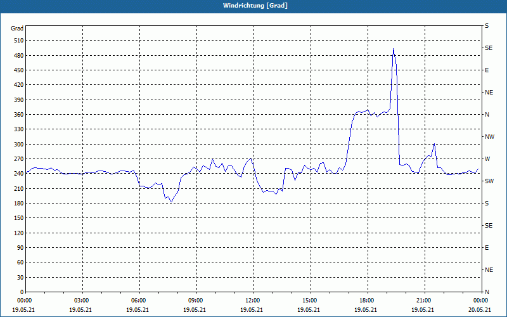Select the 15:00 time axis label
The image size is (507, 317).
coord(311,301)
